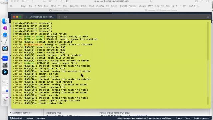Image resolution: width=213 pixels, height=120 pixels.
Task: Open GPT bookmark
Action: click(185, 6)
